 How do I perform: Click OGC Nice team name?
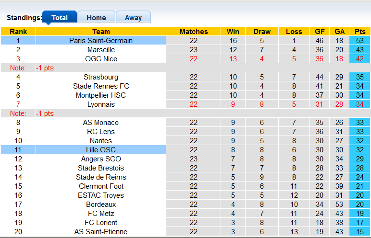[101, 59]
